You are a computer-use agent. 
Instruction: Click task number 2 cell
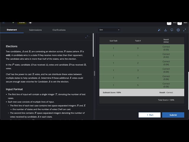(x=138, y=63)
